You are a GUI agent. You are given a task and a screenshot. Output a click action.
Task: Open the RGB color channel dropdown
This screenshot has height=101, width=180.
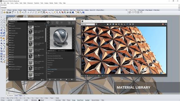(x=88, y=24)
